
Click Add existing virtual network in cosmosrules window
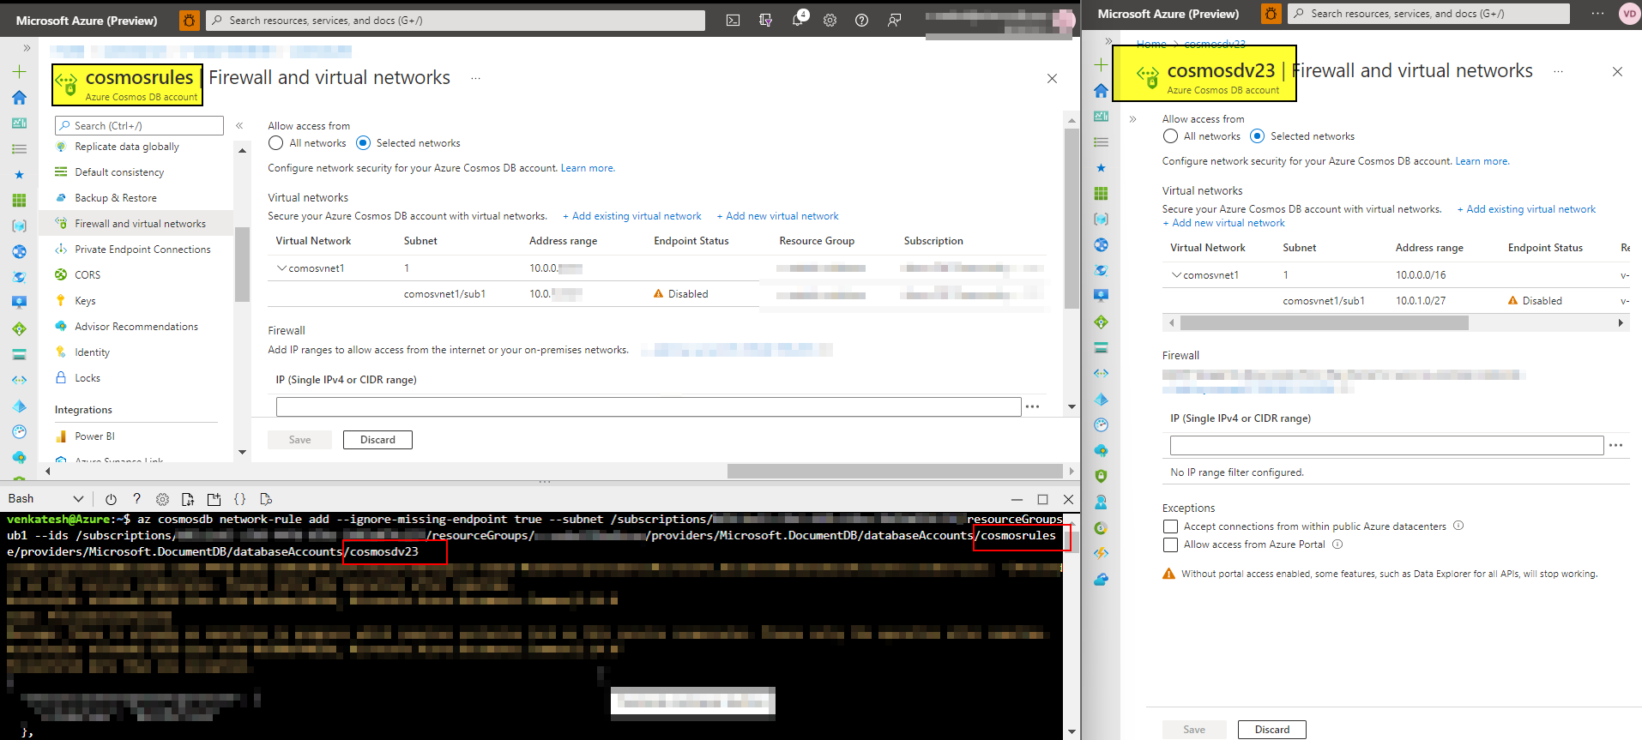coord(632,216)
